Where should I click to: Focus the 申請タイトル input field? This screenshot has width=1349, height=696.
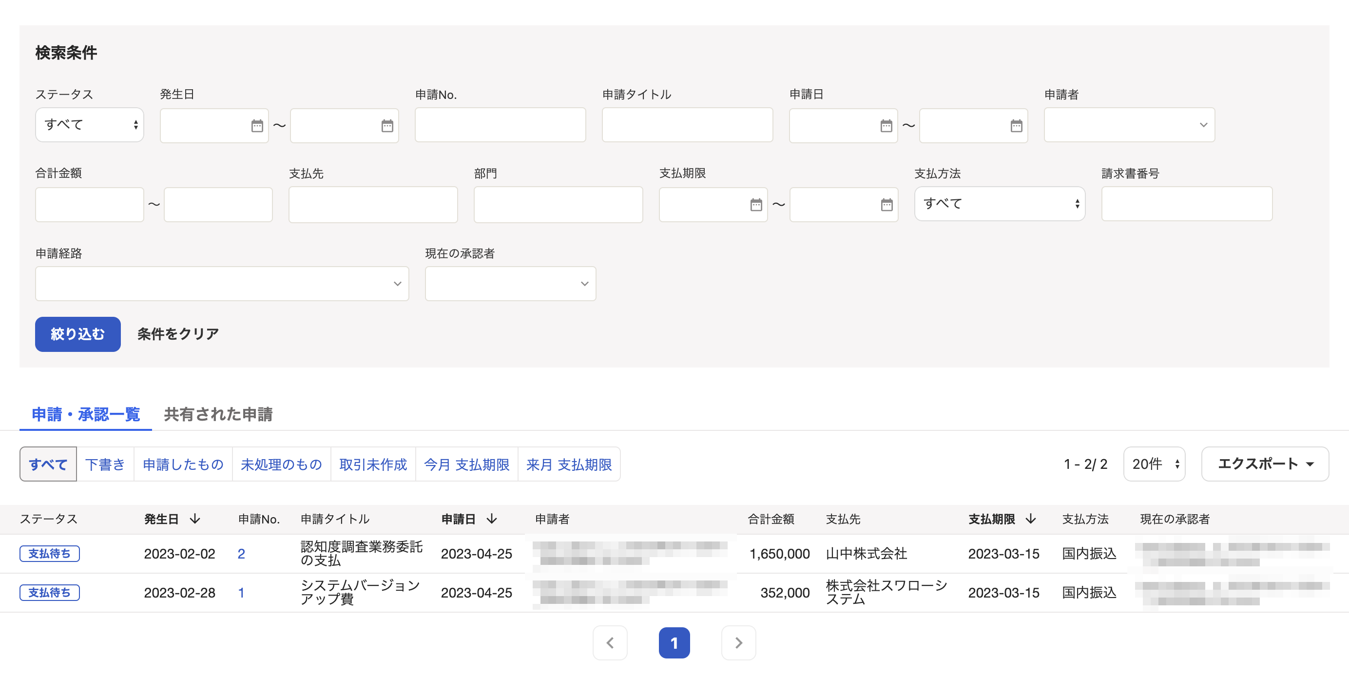pos(687,125)
